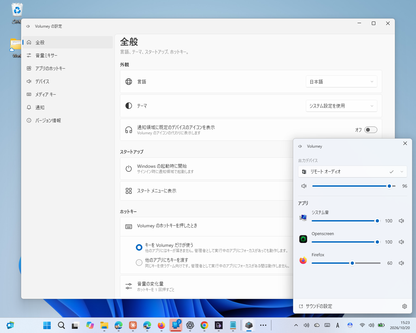This screenshot has width=416, height=333.
Task: Open Task View from taskbar
Action: pos(76,325)
